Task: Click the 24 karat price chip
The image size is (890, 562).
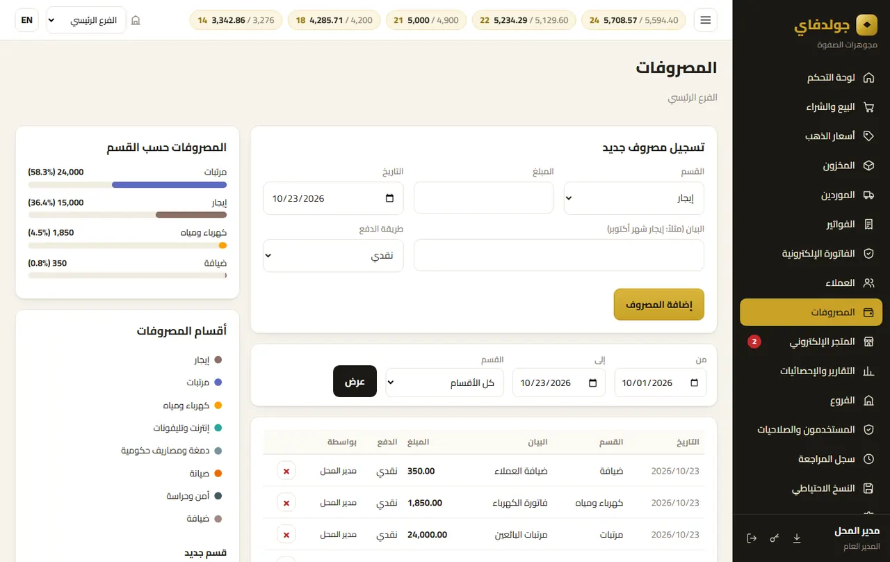Action: click(633, 20)
